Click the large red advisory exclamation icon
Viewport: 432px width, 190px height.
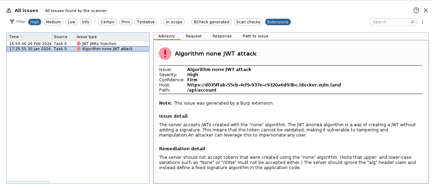[165, 54]
